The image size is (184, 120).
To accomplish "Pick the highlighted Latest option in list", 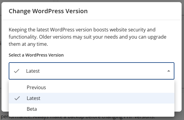I will pyautogui.click(x=90, y=98).
